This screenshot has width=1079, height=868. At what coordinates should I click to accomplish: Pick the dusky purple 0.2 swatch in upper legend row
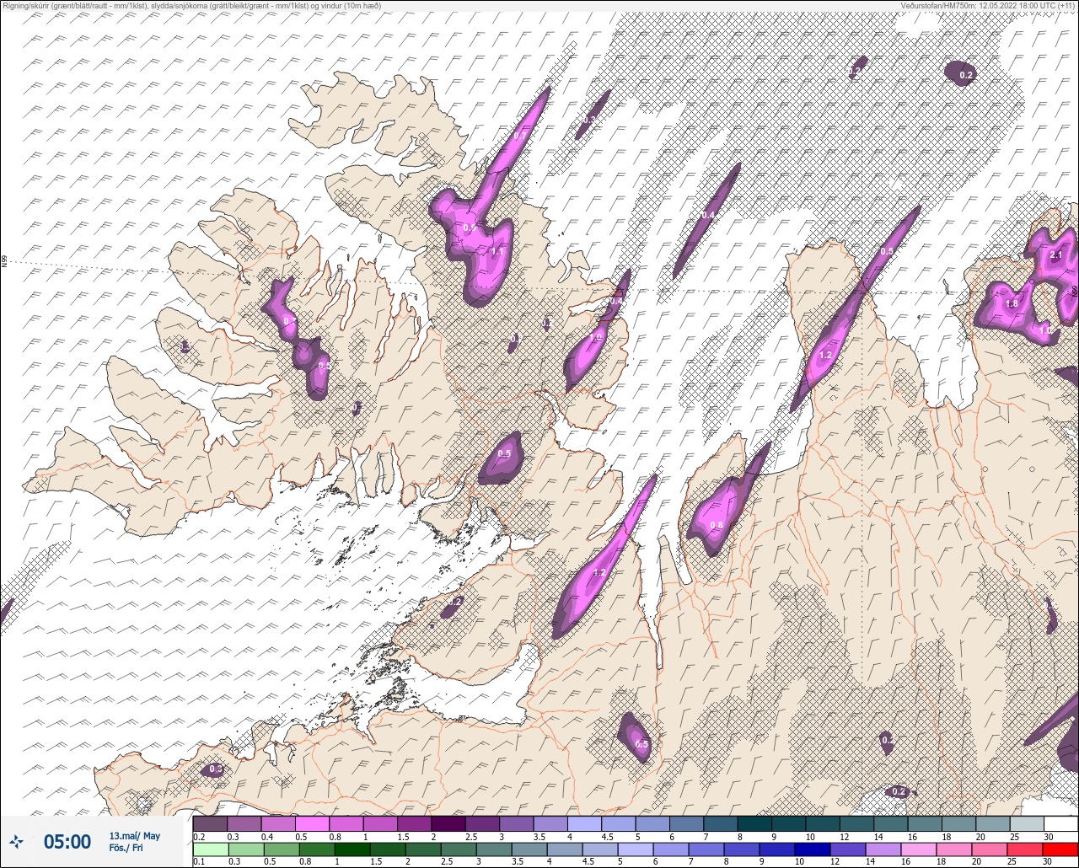point(210,823)
